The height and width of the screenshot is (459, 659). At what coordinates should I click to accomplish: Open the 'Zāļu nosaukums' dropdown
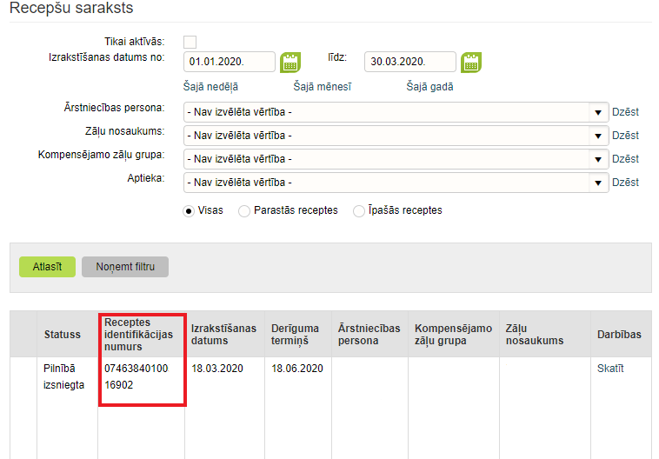pyautogui.click(x=598, y=136)
